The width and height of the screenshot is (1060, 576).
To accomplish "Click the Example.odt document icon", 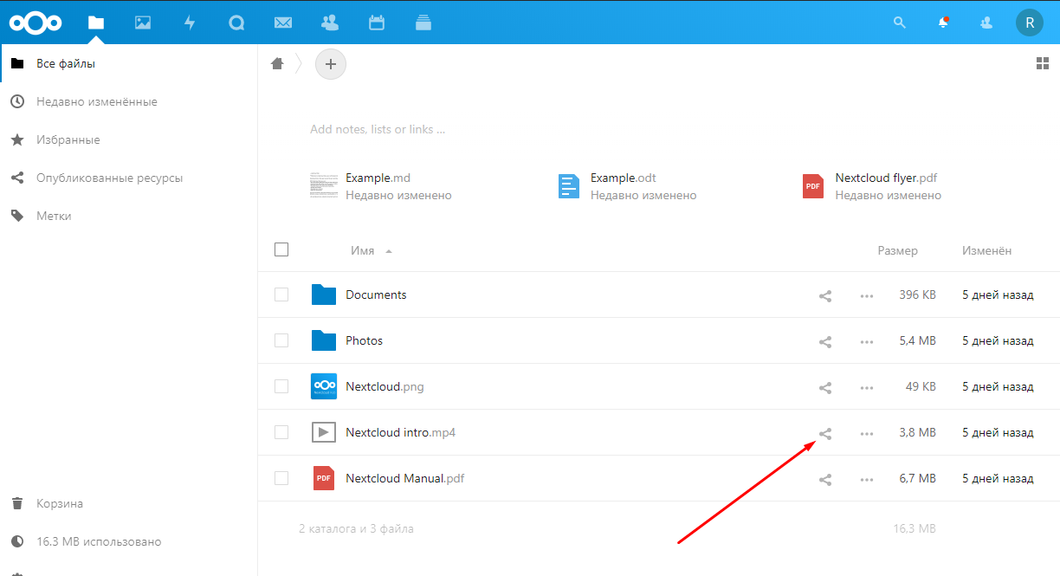I will coord(568,186).
